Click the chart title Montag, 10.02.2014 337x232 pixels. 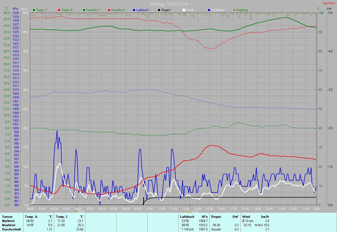pos(169,4)
